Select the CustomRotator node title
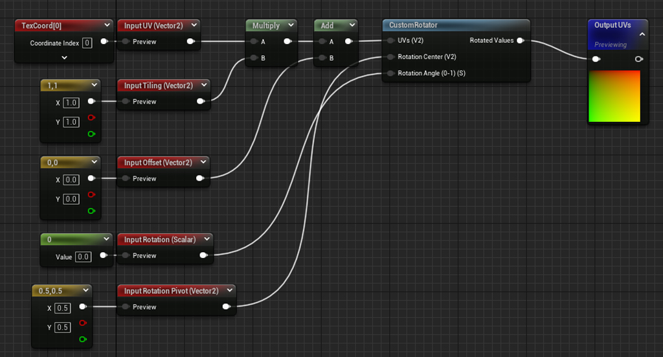Screen dimensions: 663x357 tap(413, 25)
